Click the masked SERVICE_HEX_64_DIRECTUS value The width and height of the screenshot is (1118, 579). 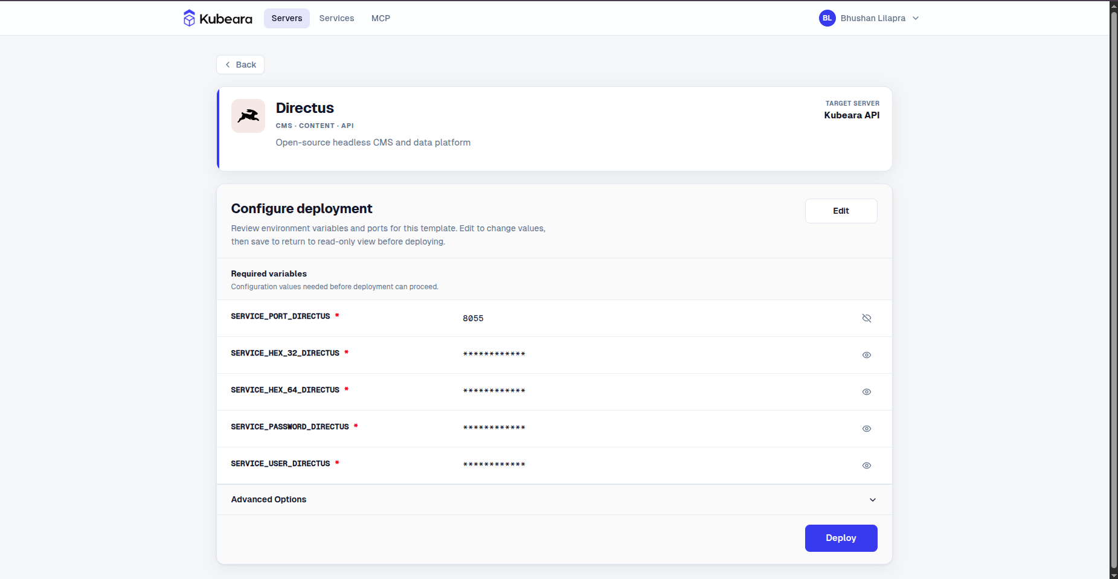tap(494, 391)
